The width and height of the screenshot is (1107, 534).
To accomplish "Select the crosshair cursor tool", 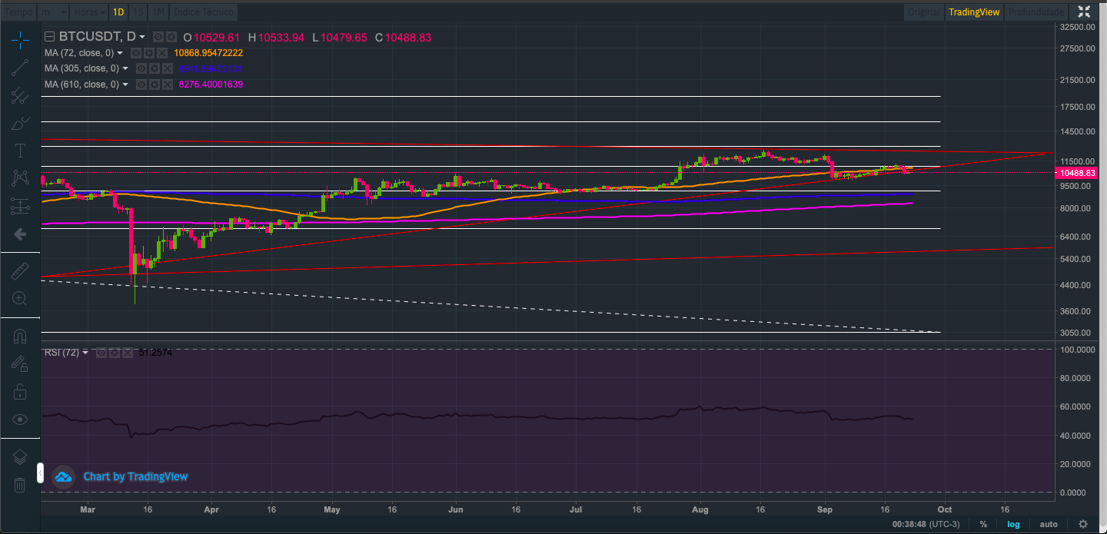I will point(20,41).
